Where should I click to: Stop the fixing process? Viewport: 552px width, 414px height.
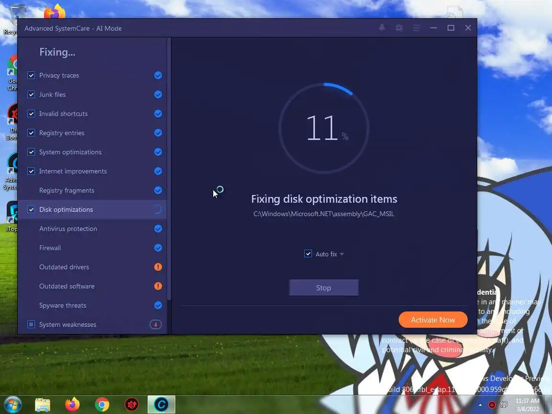[323, 287]
